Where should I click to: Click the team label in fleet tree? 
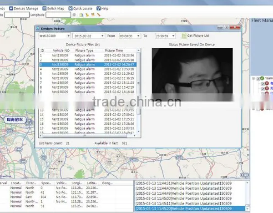268,78
